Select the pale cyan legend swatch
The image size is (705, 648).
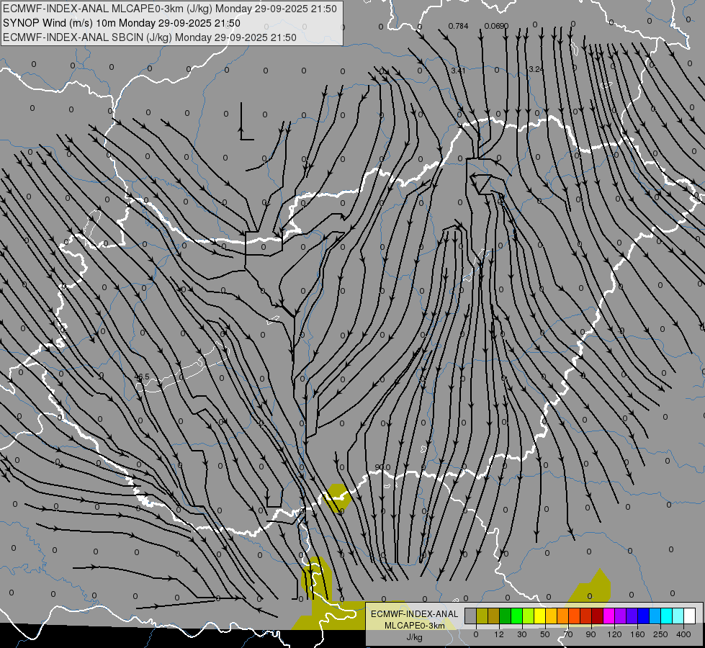click(678, 616)
